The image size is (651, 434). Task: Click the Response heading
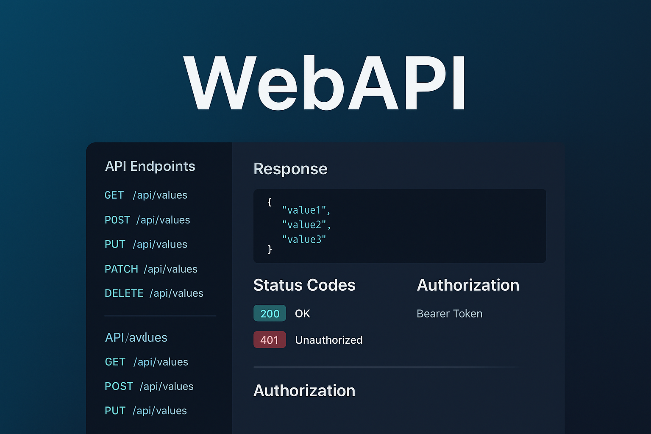tap(290, 169)
